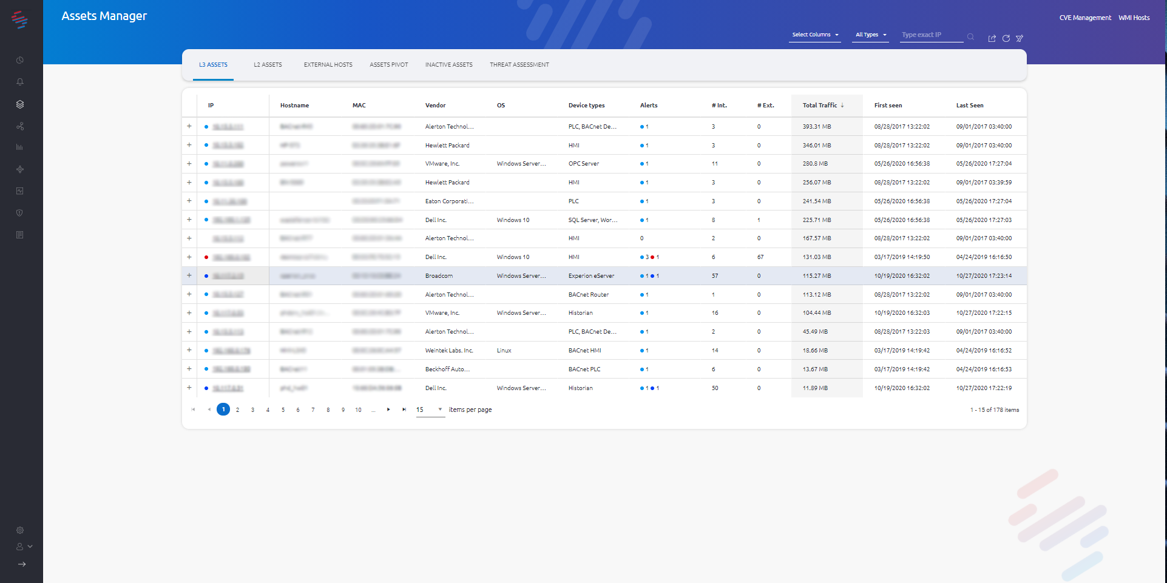Expand the row with 11.89 MB traffic

tap(189, 388)
